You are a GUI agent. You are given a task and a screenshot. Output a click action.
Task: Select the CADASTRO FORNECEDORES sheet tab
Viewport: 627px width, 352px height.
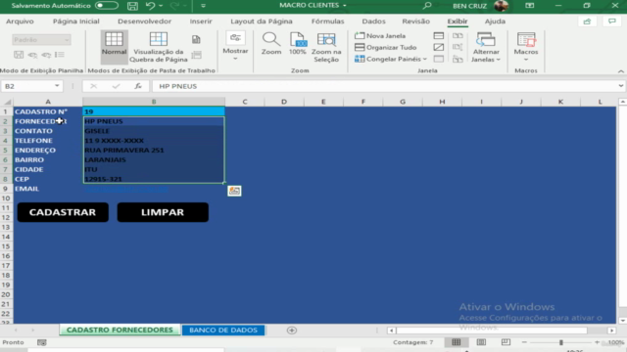(120, 330)
